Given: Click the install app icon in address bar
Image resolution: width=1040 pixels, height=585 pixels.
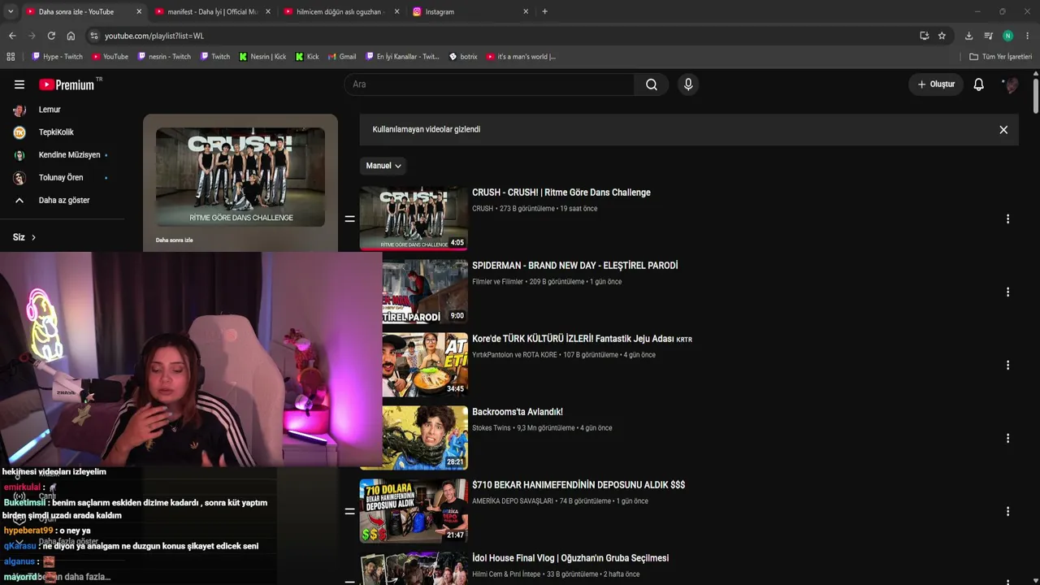Looking at the screenshot, I should (924, 36).
